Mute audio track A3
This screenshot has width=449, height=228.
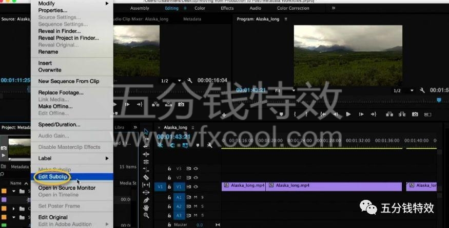pos(196,215)
